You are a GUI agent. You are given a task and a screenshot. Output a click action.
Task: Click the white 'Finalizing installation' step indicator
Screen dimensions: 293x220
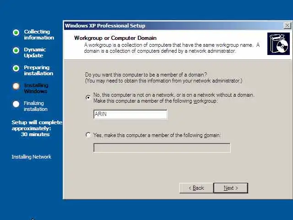click(16, 104)
